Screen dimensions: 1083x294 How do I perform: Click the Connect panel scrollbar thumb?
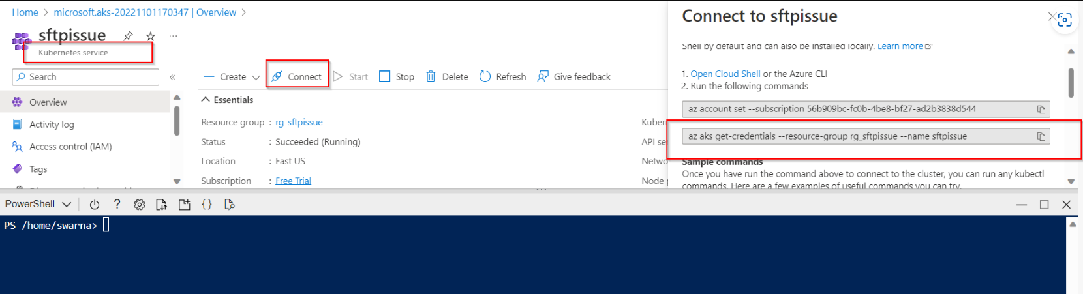click(x=1071, y=83)
